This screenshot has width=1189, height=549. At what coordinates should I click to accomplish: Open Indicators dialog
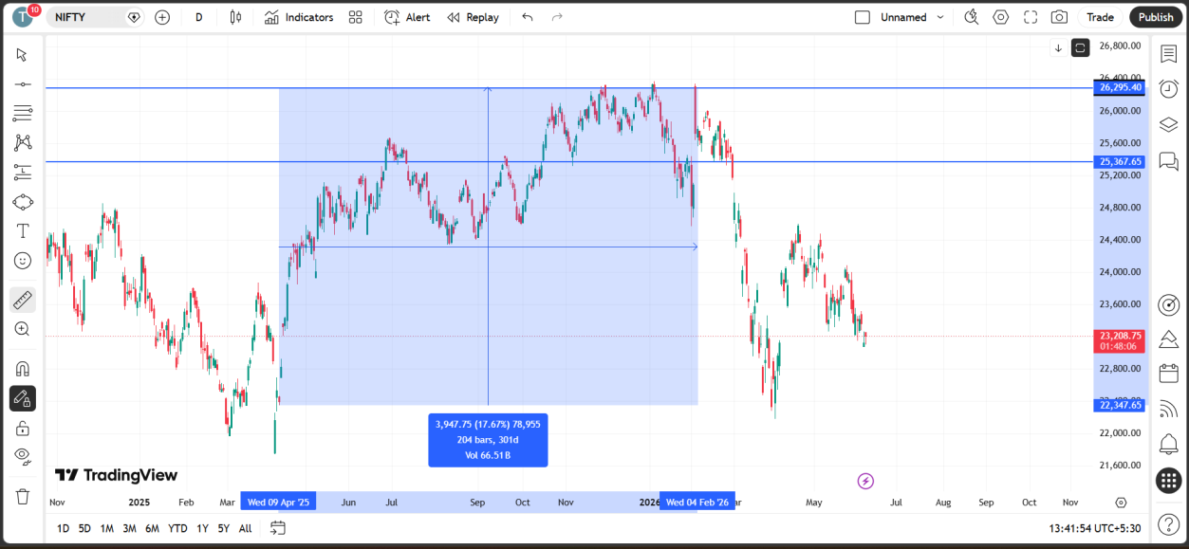tap(299, 17)
